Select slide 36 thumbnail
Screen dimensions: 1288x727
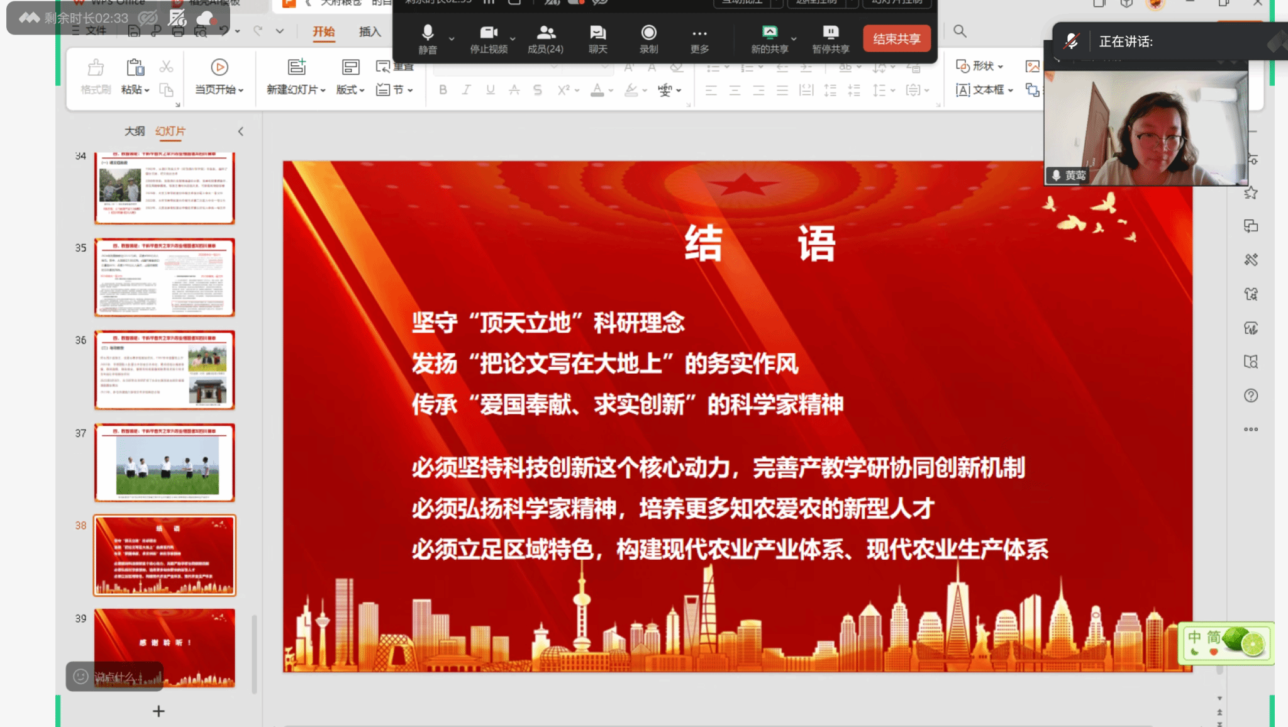[x=165, y=370]
